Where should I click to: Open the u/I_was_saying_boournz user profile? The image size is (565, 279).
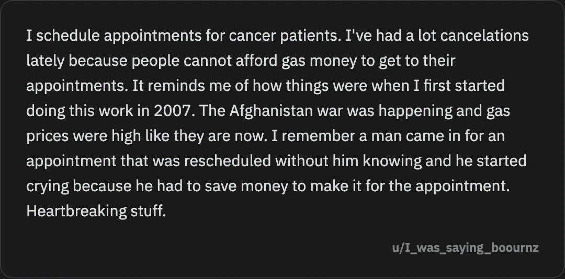465,248
